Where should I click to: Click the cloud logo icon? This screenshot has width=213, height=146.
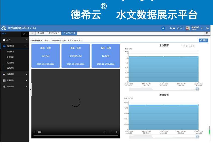pyautogui.click(x=4, y=28)
